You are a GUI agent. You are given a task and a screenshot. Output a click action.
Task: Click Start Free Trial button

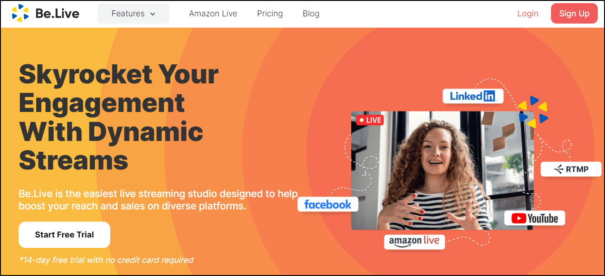[64, 235]
